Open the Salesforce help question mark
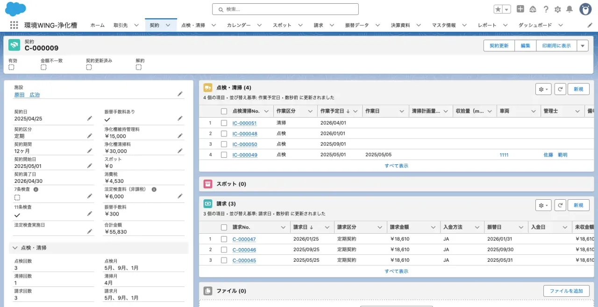 (546, 9)
